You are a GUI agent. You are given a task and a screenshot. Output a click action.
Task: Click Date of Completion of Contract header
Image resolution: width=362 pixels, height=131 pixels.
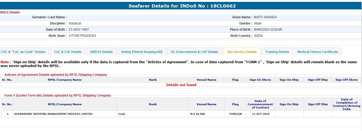347,104
